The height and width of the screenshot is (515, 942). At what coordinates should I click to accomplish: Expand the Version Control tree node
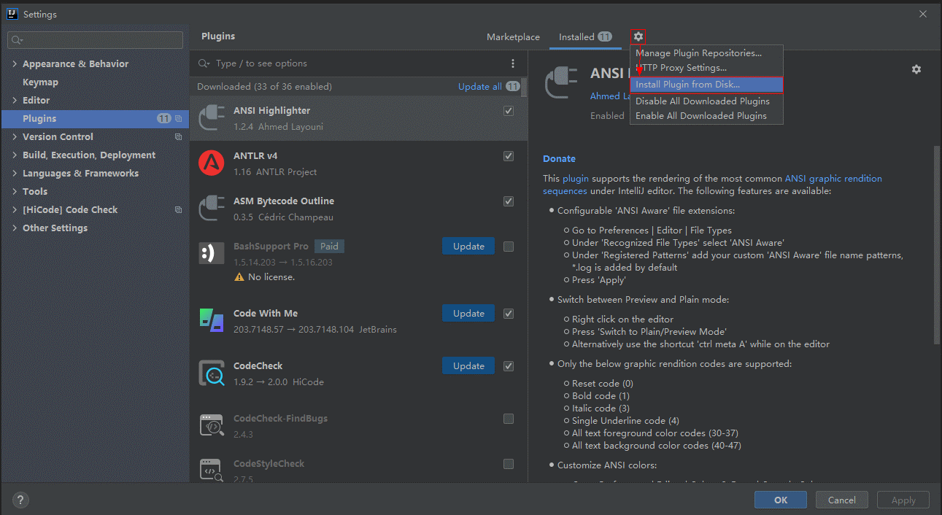(x=15, y=137)
